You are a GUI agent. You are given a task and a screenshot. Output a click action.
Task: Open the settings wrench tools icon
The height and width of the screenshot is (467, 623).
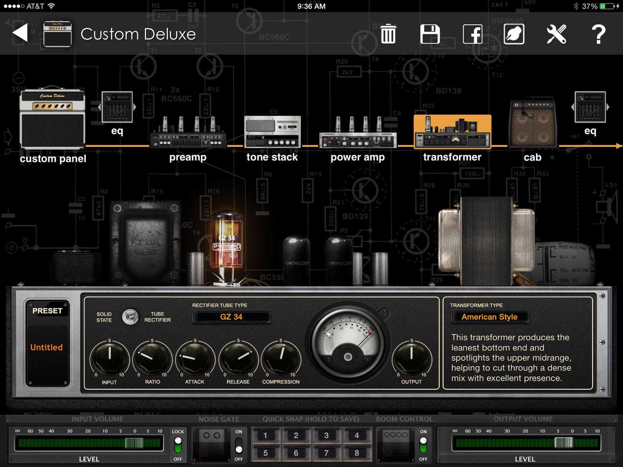tap(556, 34)
